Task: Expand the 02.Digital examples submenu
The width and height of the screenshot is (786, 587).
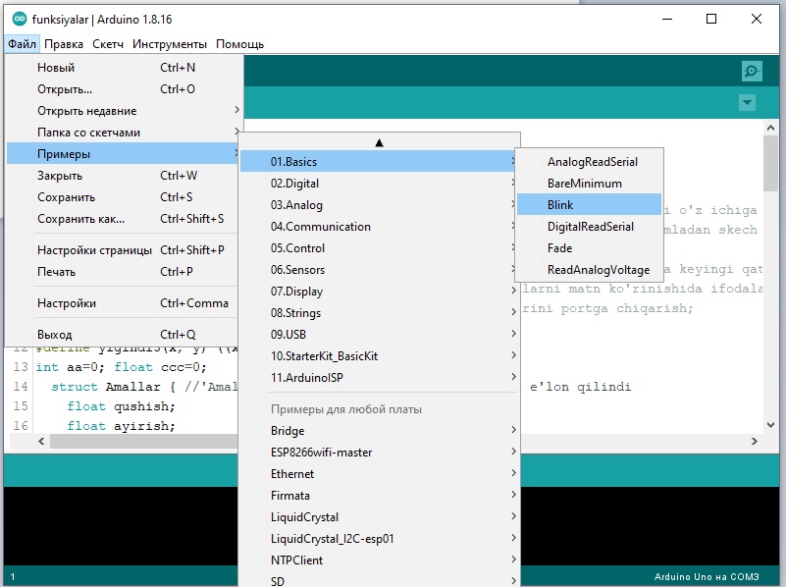Action: click(x=294, y=184)
